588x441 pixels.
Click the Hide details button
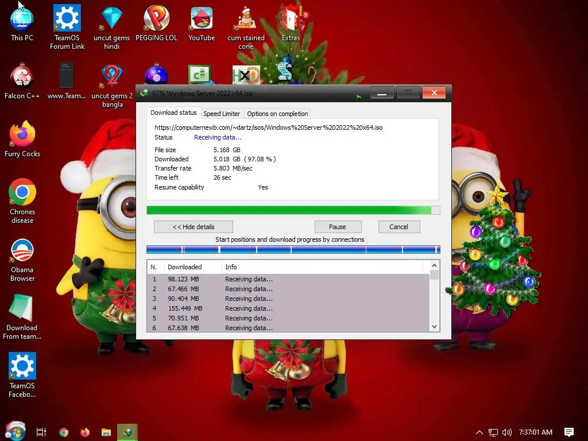pyautogui.click(x=194, y=227)
